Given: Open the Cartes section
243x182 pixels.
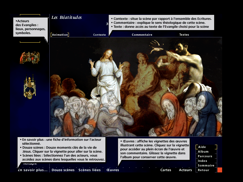Looking at the screenshot, I should click(166, 170).
